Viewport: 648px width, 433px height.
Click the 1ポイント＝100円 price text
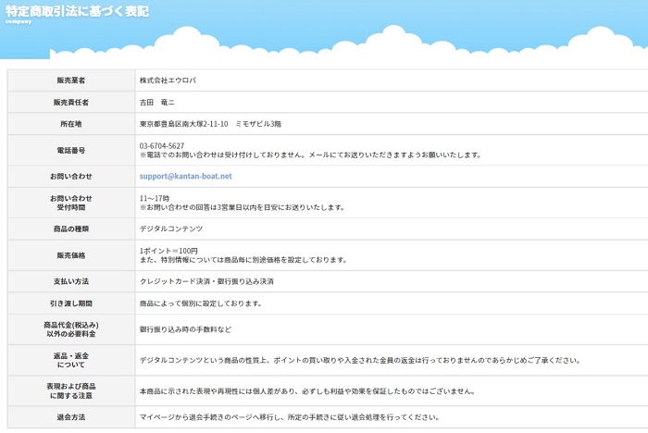click(168, 251)
